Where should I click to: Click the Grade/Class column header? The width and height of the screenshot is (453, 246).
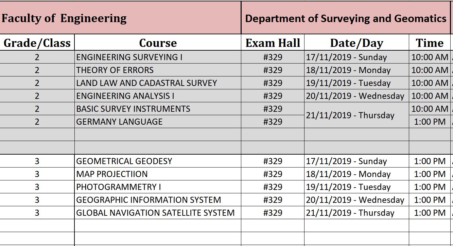pos(37,43)
